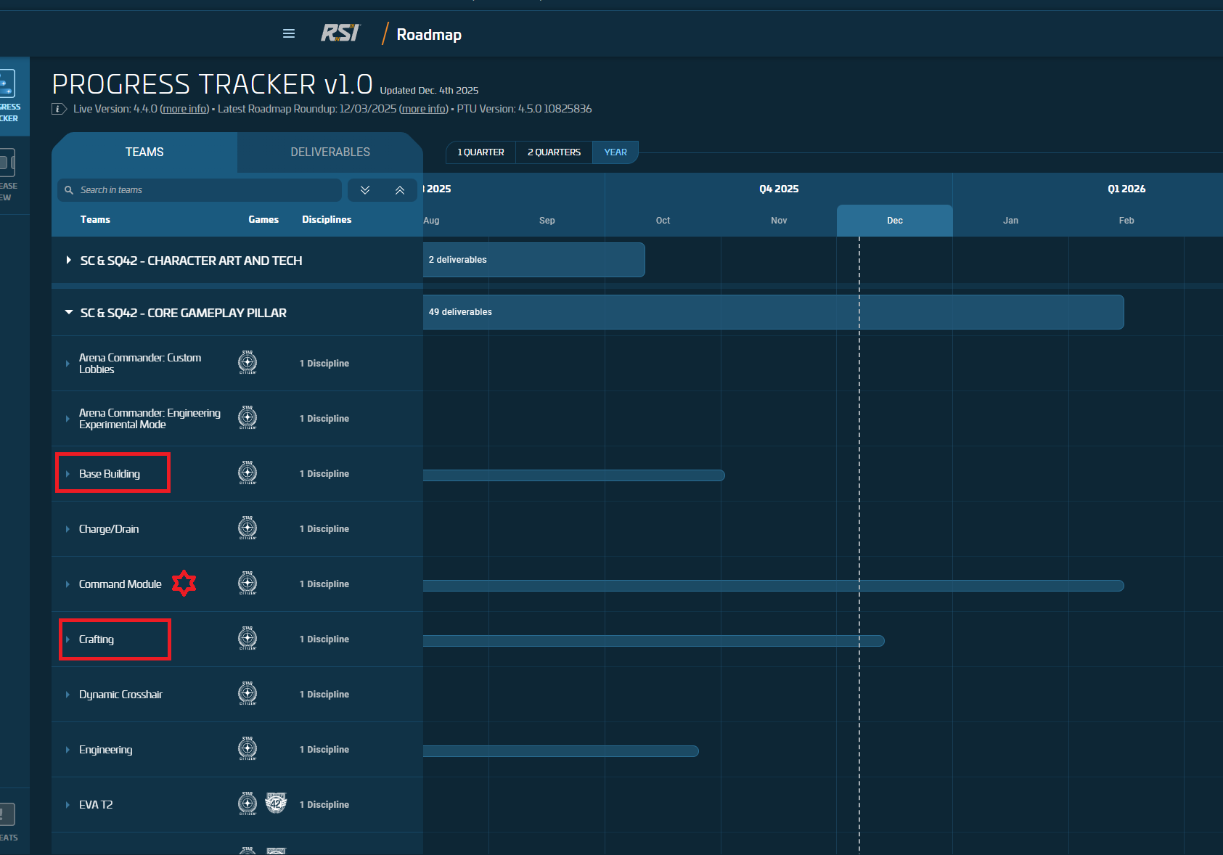The image size is (1223, 855).
Task: Open the hamburger menu
Action: pyautogui.click(x=289, y=33)
